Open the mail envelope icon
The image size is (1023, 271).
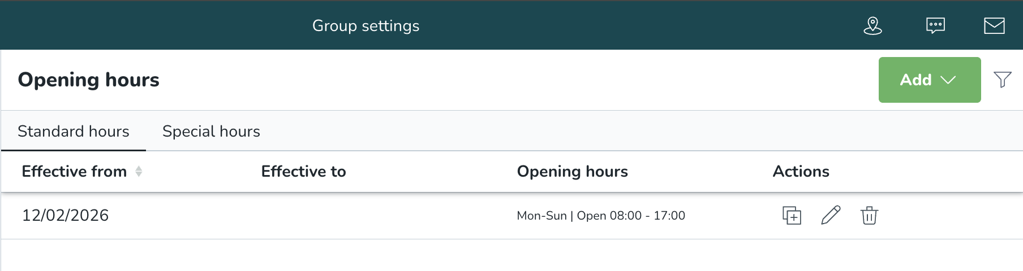pyautogui.click(x=994, y=26)
